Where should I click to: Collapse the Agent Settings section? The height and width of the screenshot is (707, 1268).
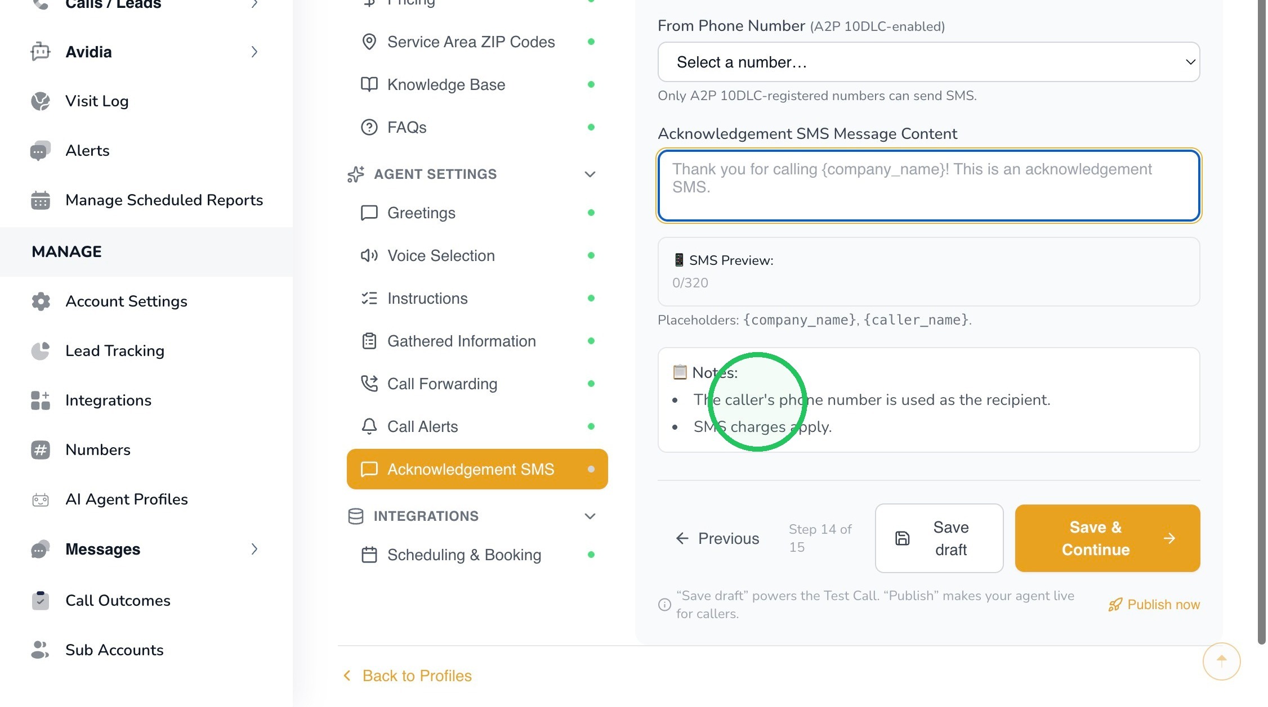pyautogui.click(x=590, y=174)
